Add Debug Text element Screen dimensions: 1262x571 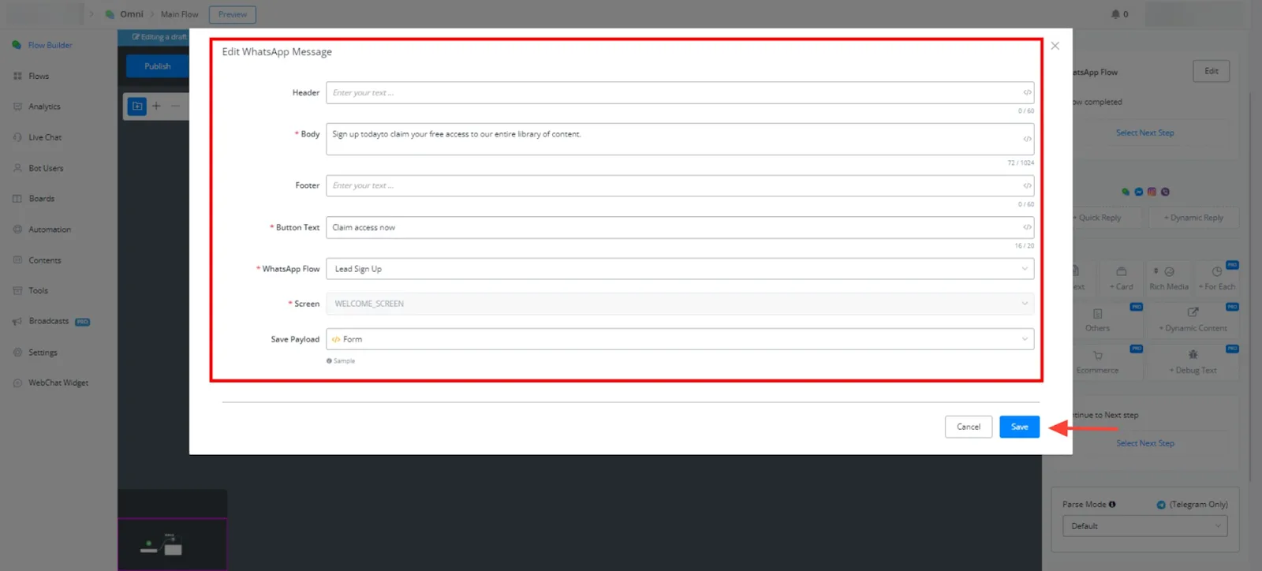(x=1193, y=361)
